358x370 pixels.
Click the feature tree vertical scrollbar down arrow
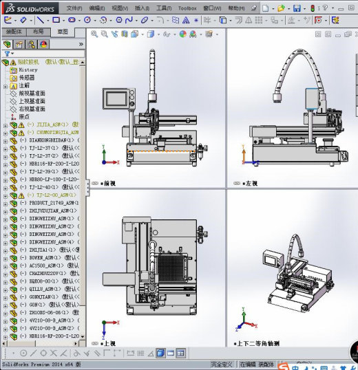click(x=83, y=337)
